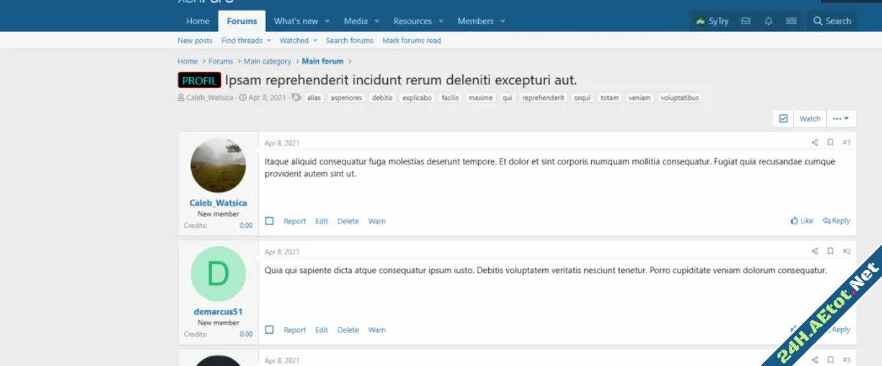Image resolution: width=882 pixels, height=366 pixels.
Task: Tick the select checkbox on Caleb_Watsica's post
Action: [x=269, y=221]
